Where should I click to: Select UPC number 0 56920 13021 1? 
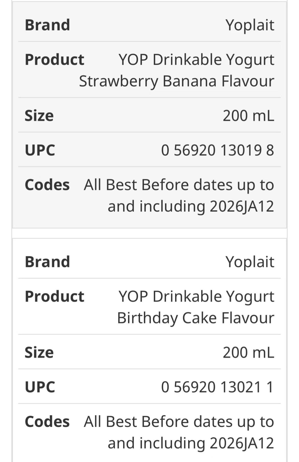[217, 387]
